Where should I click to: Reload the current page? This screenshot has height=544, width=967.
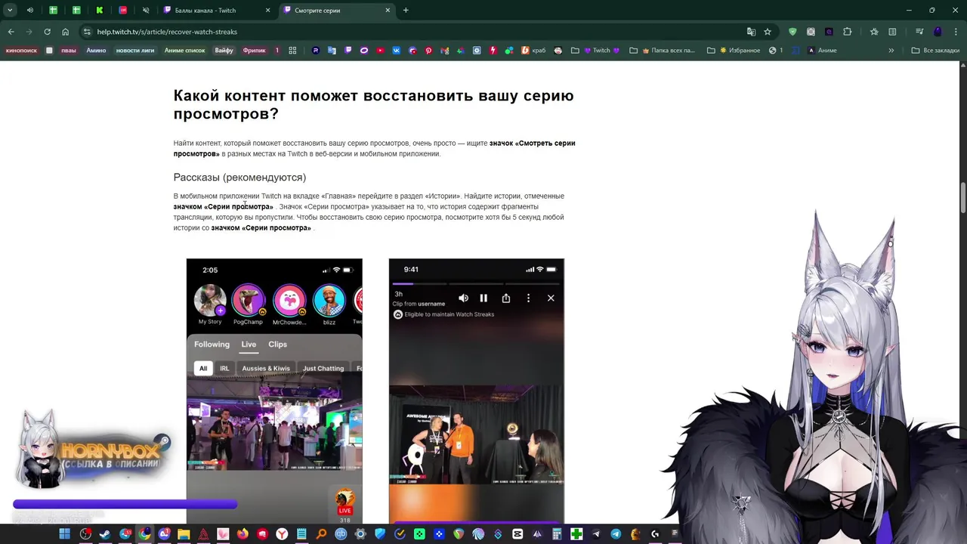tap(47, 32)
